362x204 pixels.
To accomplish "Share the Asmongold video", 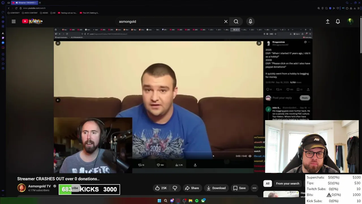I will [x=192, y=188].
